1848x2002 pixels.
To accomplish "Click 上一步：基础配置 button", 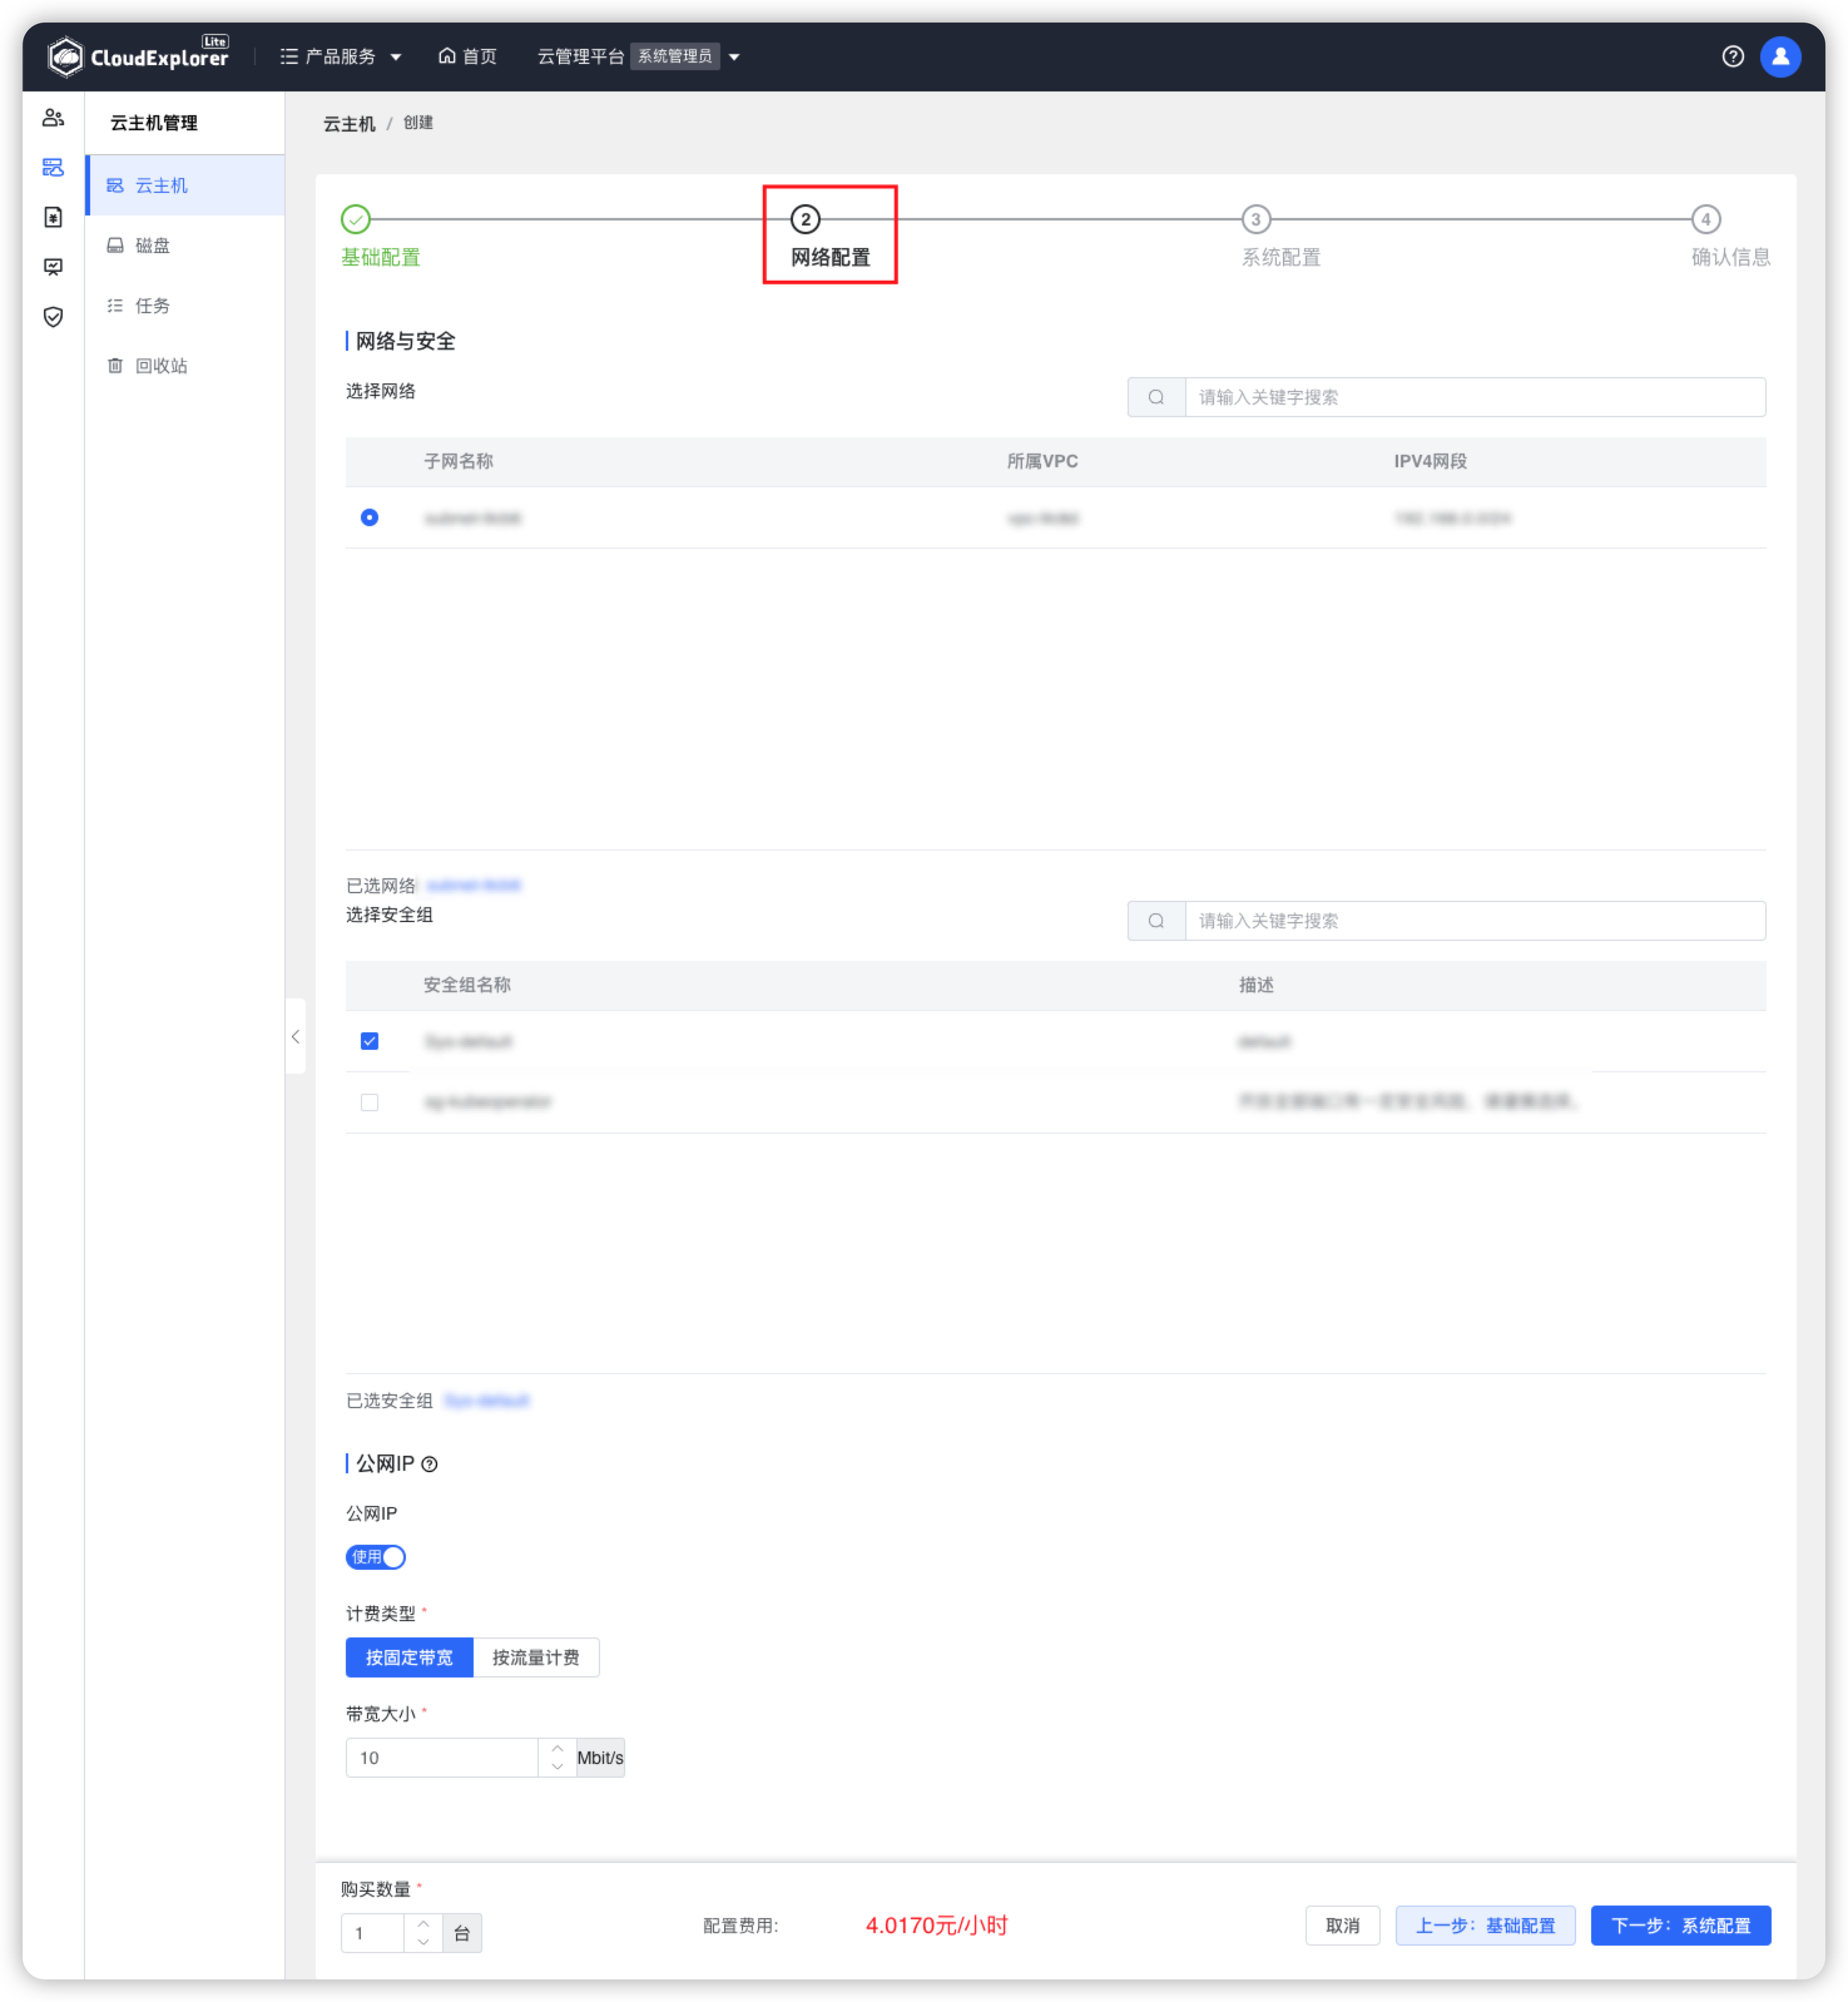I will point(1485,1925).
